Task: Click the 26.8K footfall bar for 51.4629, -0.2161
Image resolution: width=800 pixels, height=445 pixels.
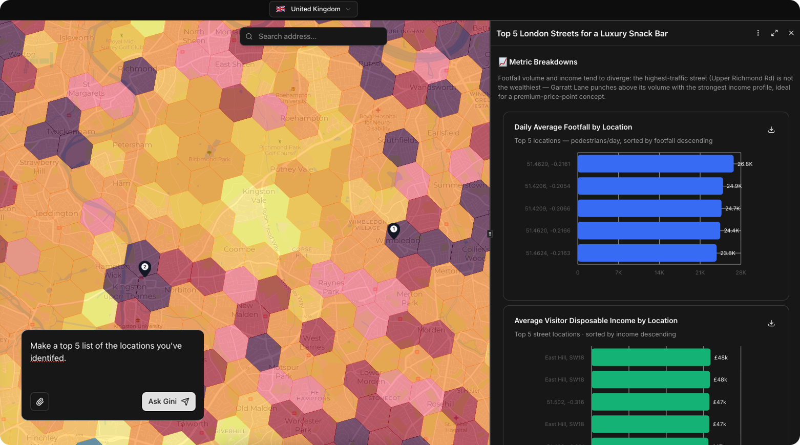Action: click(656, 164)
